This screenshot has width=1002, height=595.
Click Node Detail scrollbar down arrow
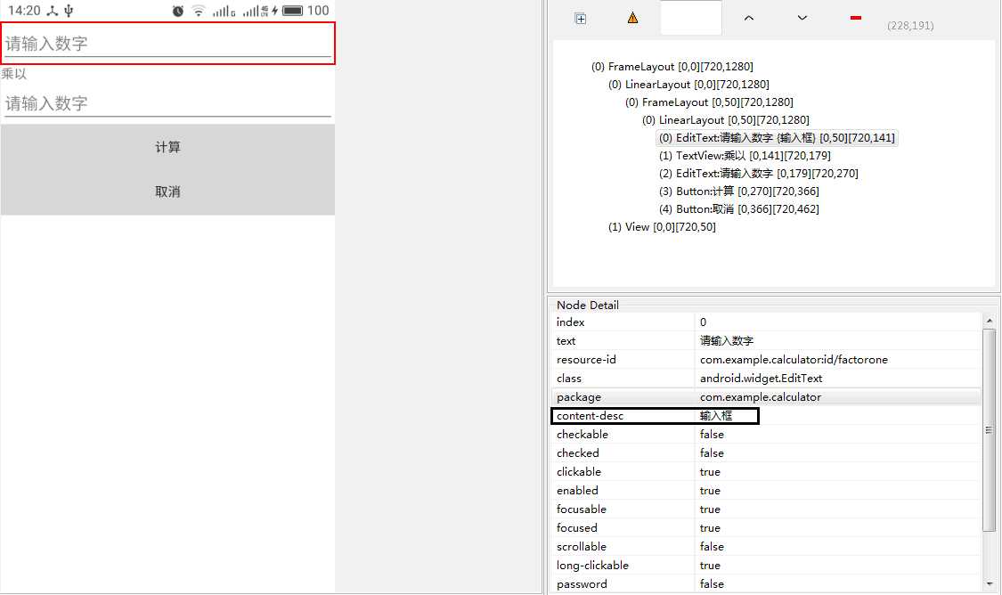coord(990,583)
